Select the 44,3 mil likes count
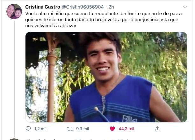This screenshot has width=195, height=140. [x=126, y=129]
